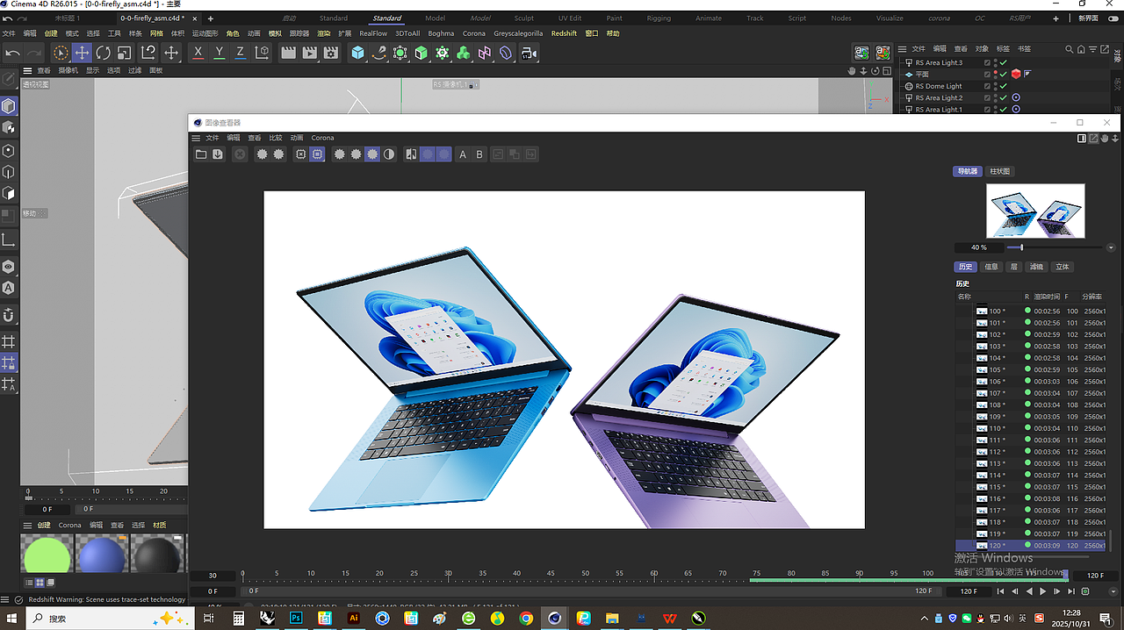Select the Scale tool
Screen dimensions: 1124x630
tap(124, 53)
